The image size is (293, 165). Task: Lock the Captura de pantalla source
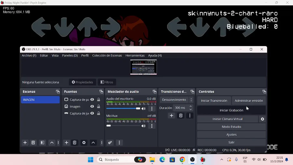(x=98, y=99)
